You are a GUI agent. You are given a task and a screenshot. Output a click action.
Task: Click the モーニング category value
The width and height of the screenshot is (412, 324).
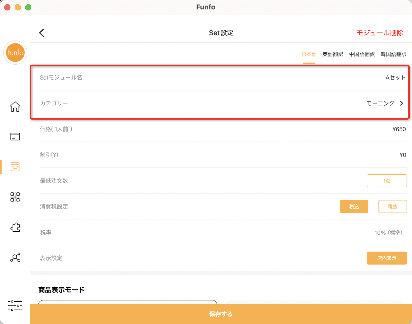pos(380,103)
